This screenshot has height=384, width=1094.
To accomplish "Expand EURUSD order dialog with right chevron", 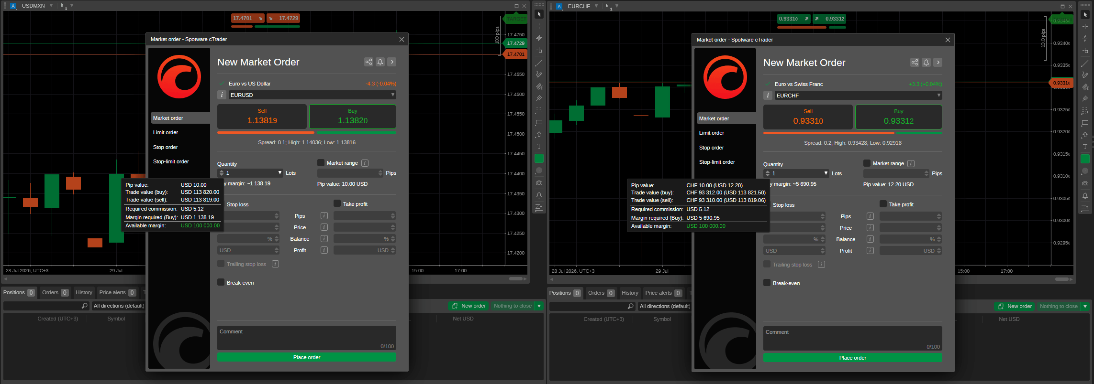I will click(392, 62).
